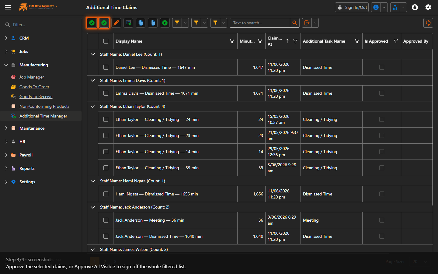Image resolution: width=438 pixels, height=274 pixels.
Task: Click the filter icon on Display Name column
Action: click(232, 41)
